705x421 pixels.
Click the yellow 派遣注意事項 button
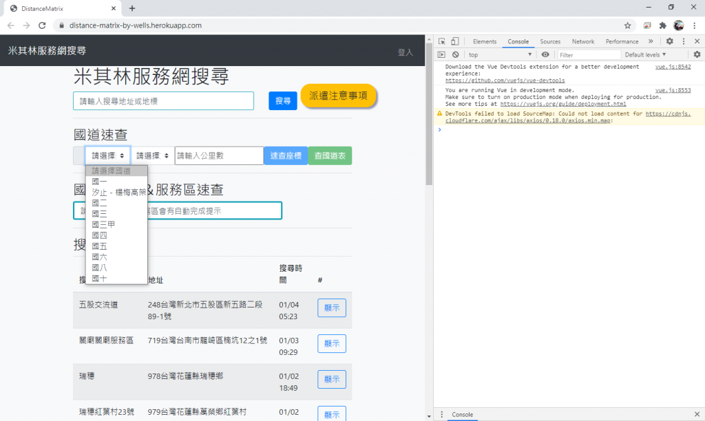pos(338,95)
